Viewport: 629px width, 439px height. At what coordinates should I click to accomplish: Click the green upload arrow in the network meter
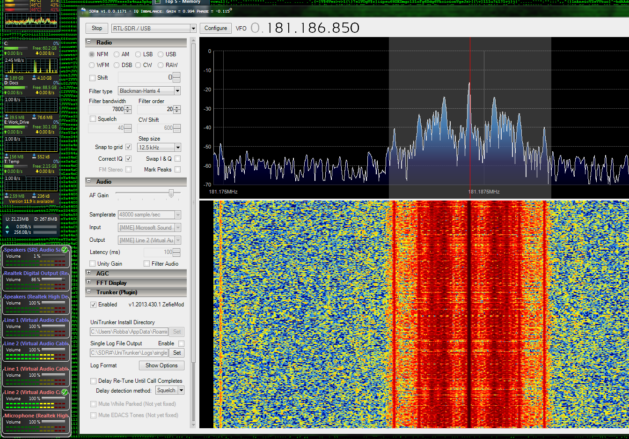pyautogui.click(x=7, y=227)
